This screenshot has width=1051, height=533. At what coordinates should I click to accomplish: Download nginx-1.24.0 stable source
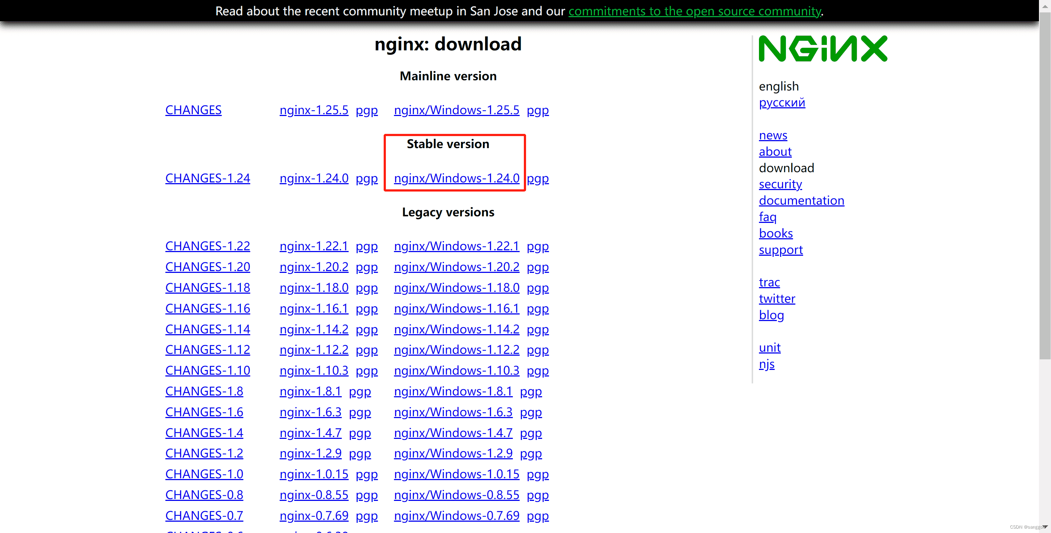[x=314, y=178]
